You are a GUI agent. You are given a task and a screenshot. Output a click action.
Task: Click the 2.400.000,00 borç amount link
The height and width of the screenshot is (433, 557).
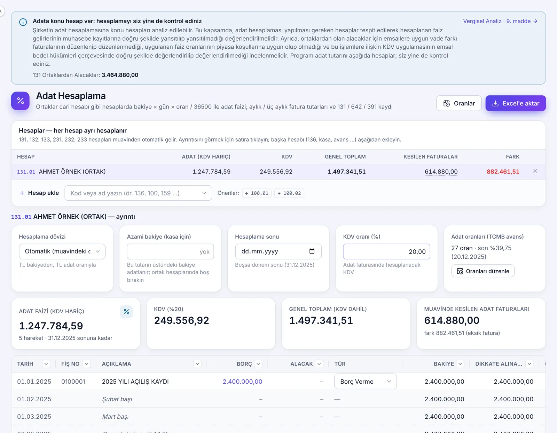pos(242,382)
